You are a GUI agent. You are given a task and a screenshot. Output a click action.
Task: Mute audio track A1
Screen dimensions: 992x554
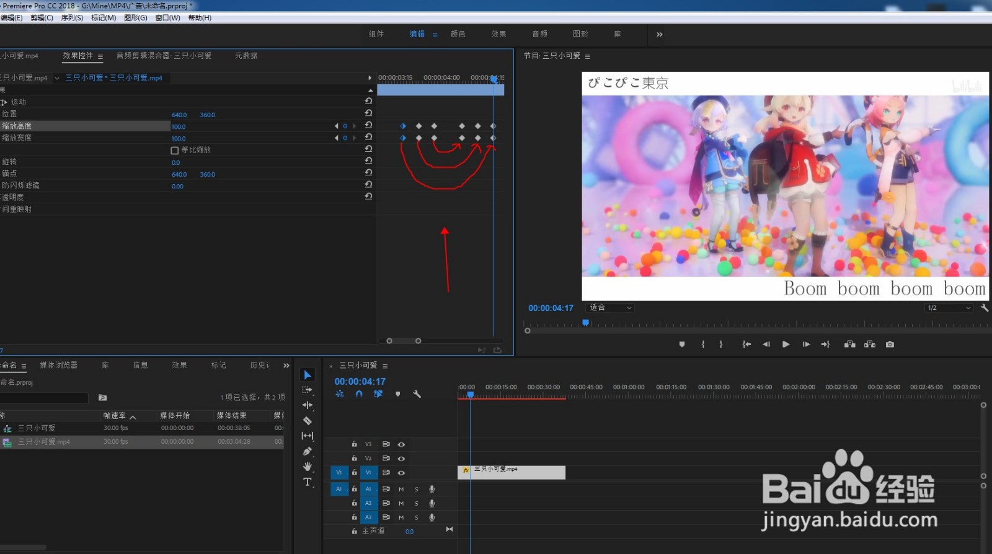pos(401,490)
